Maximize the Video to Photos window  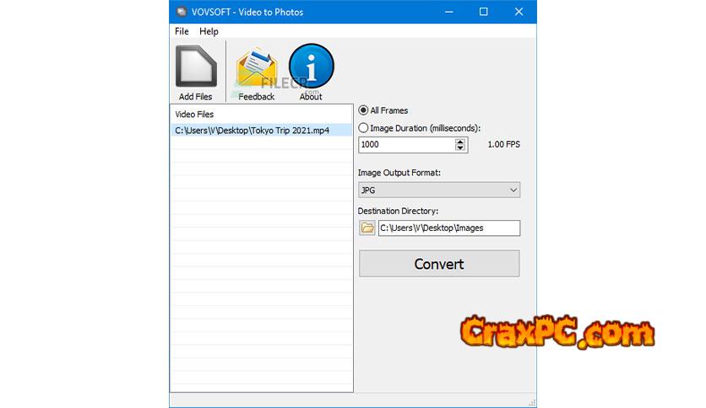pyautogui.click(x=484, y=12)
